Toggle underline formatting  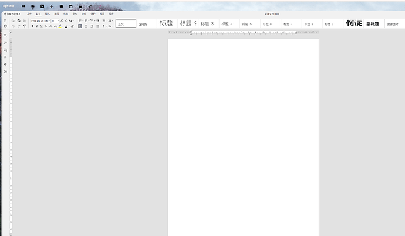point(42,26)
